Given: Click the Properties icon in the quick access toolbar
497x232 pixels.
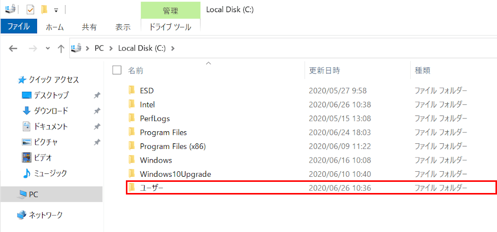Looking at the screenshot, I should 30,10.
